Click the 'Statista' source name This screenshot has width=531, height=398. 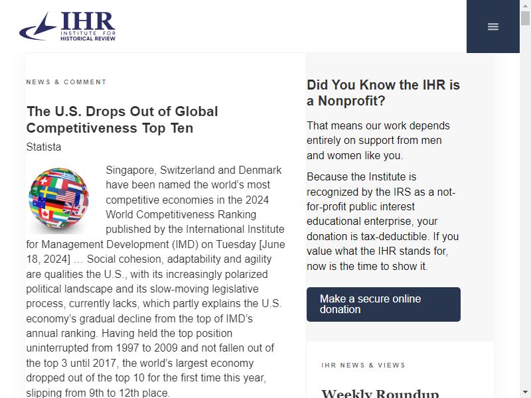pos(44,147)
